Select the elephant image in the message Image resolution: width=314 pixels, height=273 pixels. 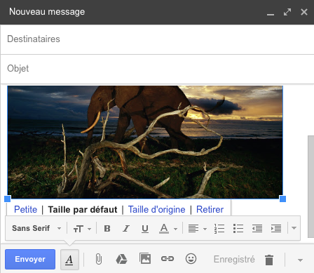tap(145, 142)
